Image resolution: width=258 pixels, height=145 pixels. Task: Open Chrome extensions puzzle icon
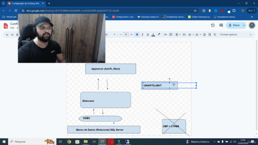tap(234, 11)
